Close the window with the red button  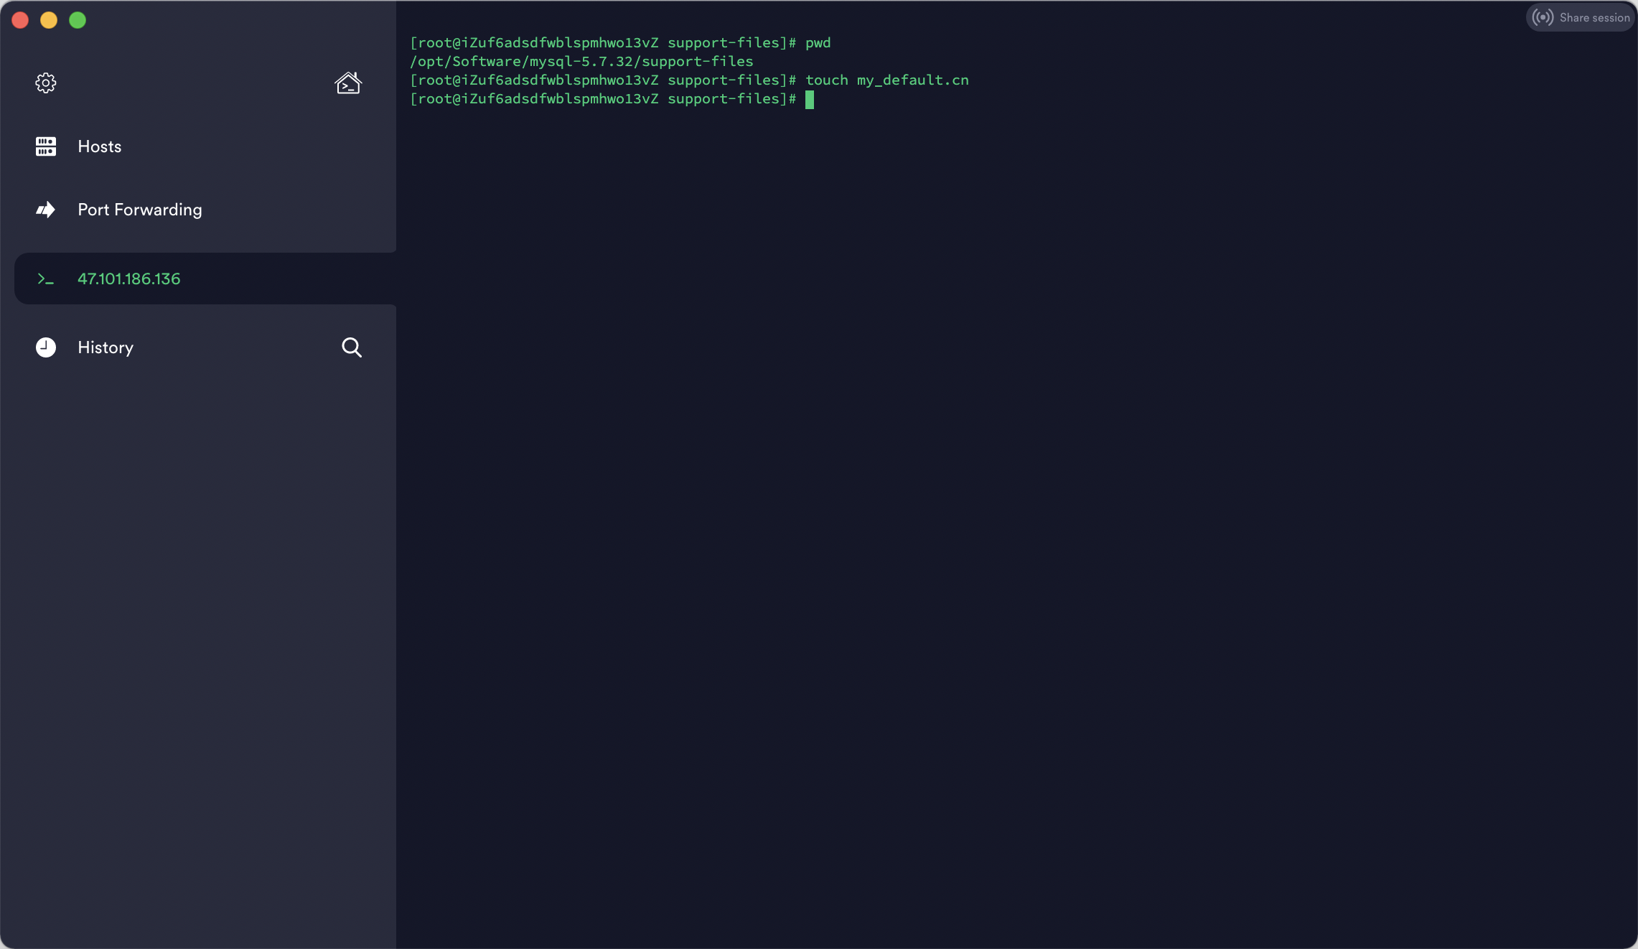click(x=20, y=20)
